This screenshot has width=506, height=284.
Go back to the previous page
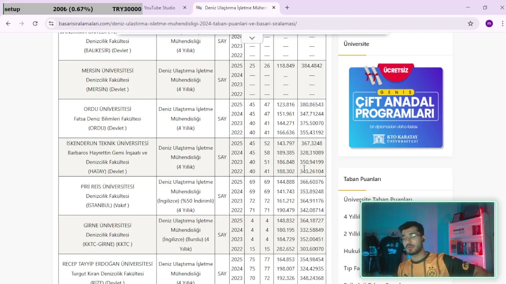[x=8, y=24]
